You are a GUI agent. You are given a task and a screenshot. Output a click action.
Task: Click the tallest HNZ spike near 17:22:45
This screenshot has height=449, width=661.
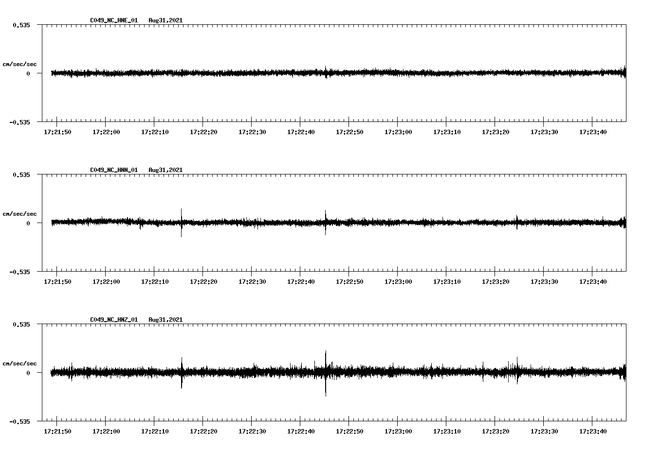[x=326, y=373]
